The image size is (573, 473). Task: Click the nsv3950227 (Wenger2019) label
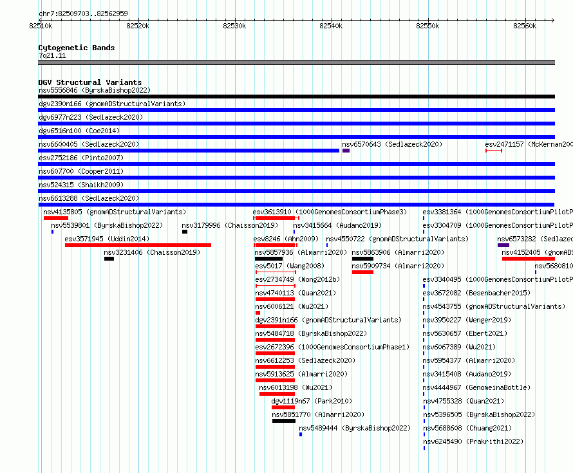[x=467, y=320]
